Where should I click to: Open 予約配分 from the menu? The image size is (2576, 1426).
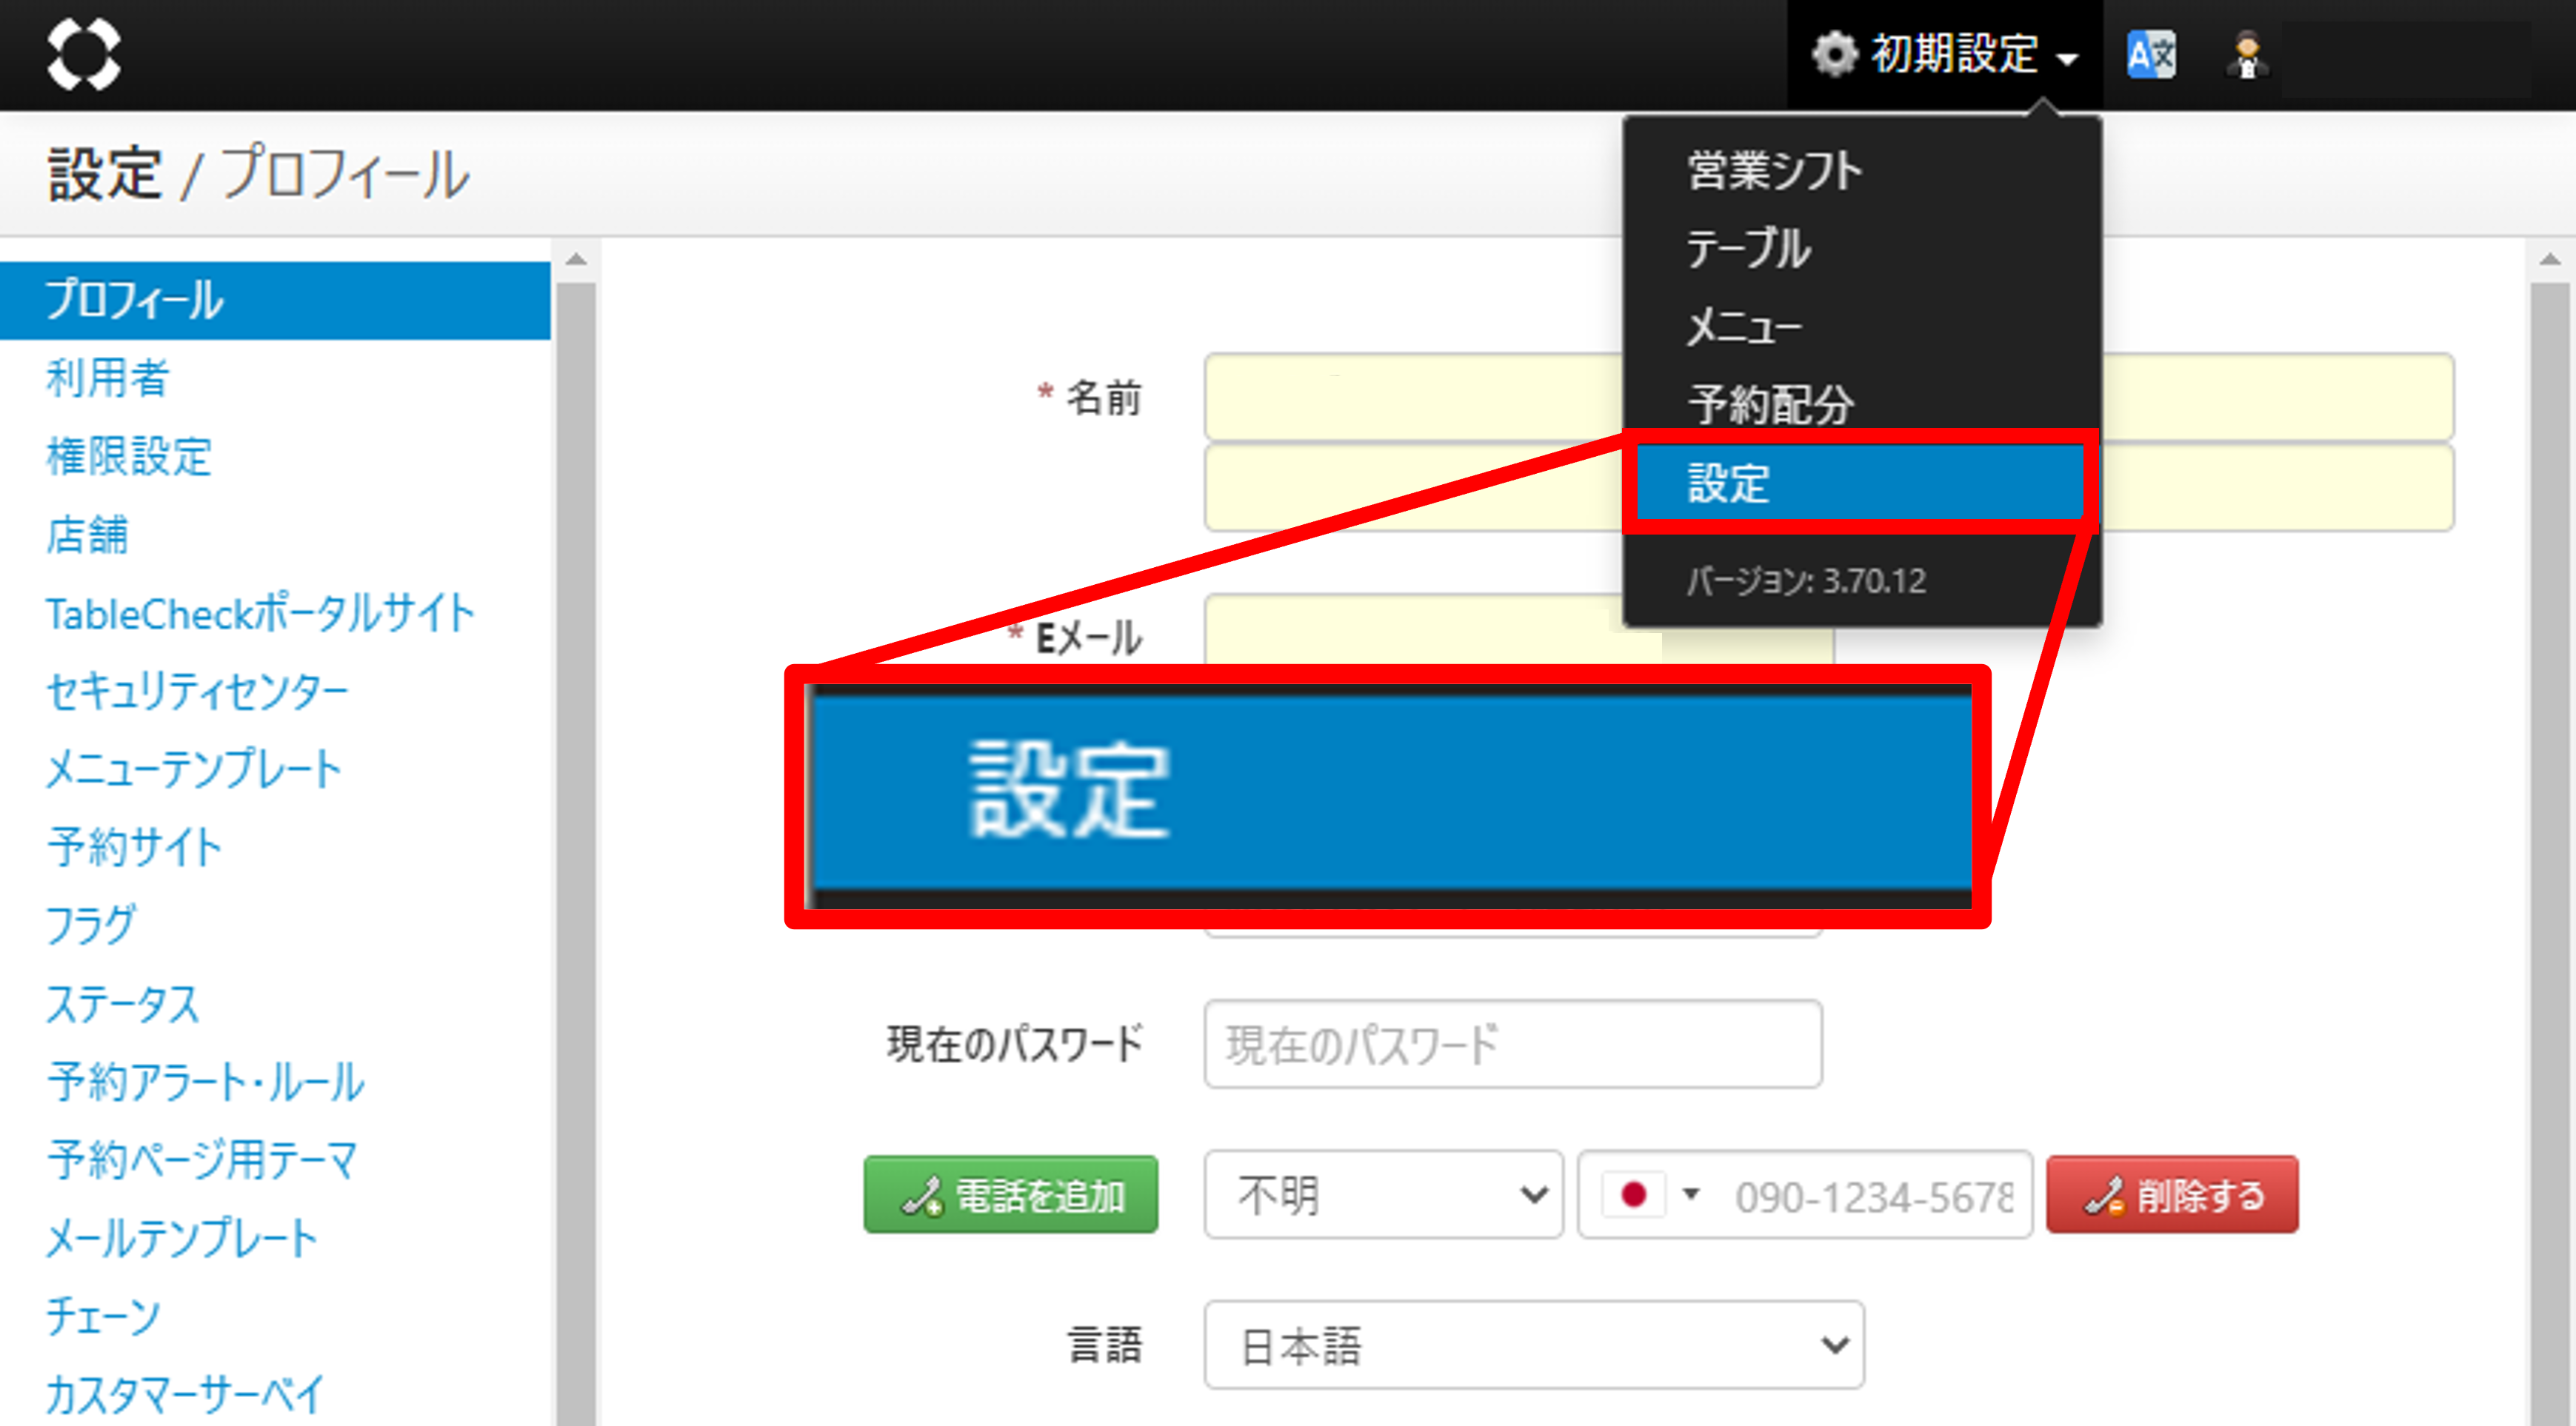1770,405
